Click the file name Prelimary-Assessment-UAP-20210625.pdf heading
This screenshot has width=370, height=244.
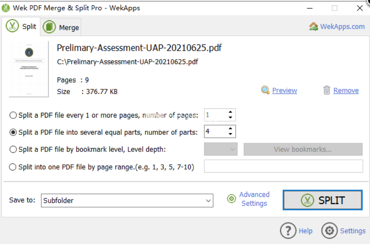click(x=139, y=48)
